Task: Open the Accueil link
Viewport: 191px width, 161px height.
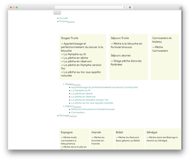Action: 63,18
